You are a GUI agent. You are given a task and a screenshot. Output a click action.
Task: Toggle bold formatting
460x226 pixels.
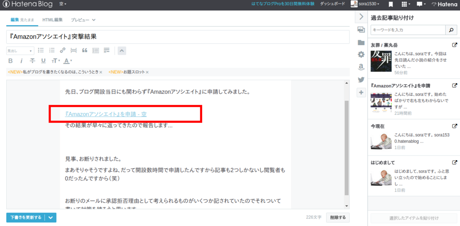[11, 61]
